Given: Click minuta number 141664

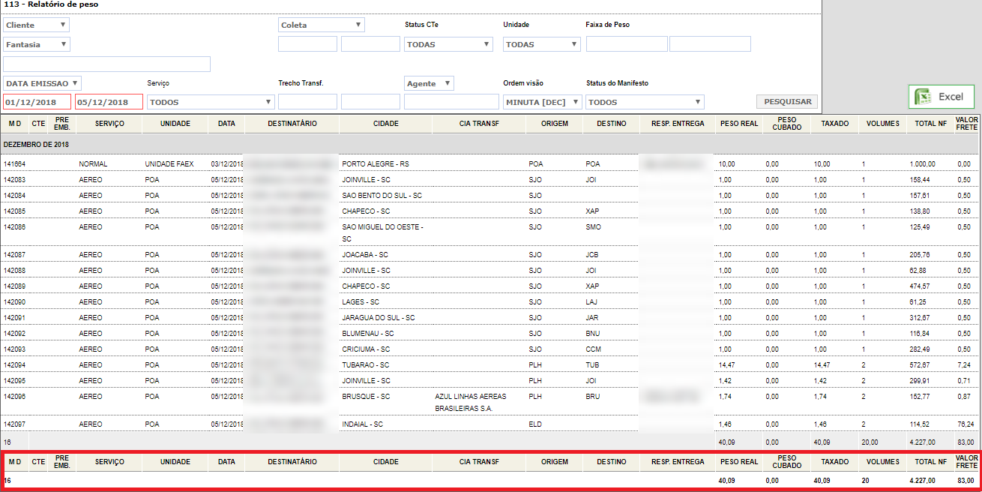Looking at the screenshot, I should tap(14, 163).
